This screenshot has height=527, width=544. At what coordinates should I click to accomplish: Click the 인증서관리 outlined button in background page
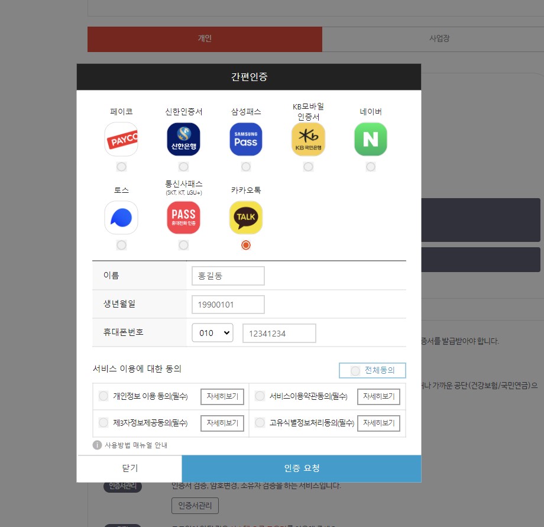point(195,506)
